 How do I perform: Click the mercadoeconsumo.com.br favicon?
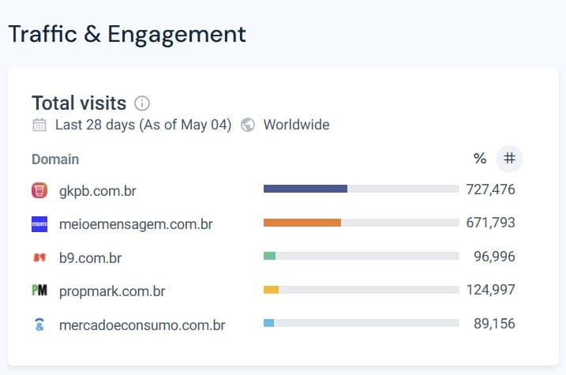click(39, 324)
